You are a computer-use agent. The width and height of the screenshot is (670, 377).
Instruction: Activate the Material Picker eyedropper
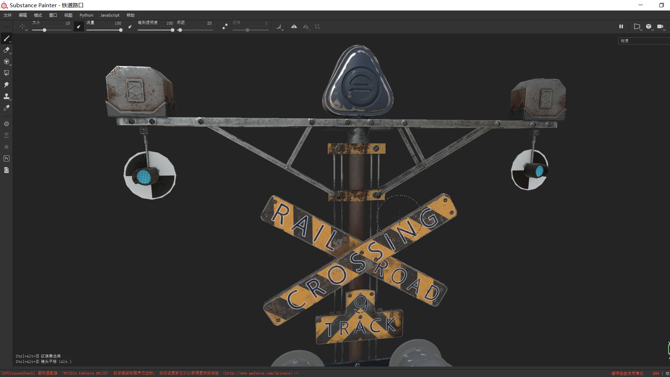point(7,108)
